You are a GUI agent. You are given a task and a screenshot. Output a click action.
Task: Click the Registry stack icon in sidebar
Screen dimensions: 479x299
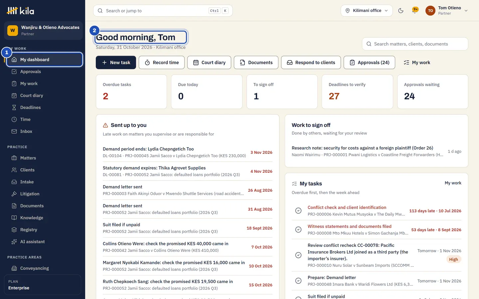tap(14, 230)
